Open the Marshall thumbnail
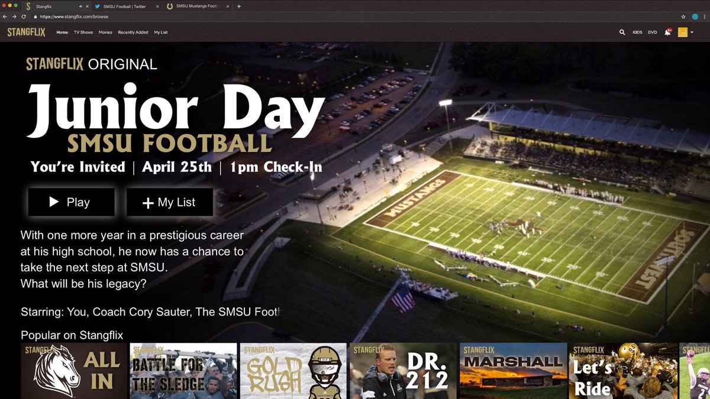 [x=512, y=371]
